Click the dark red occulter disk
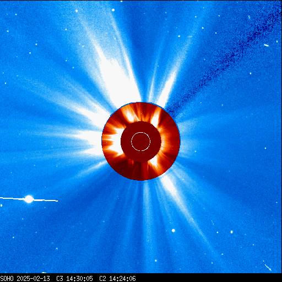Screen dimensions: 282x282 [x=141, y=142]
